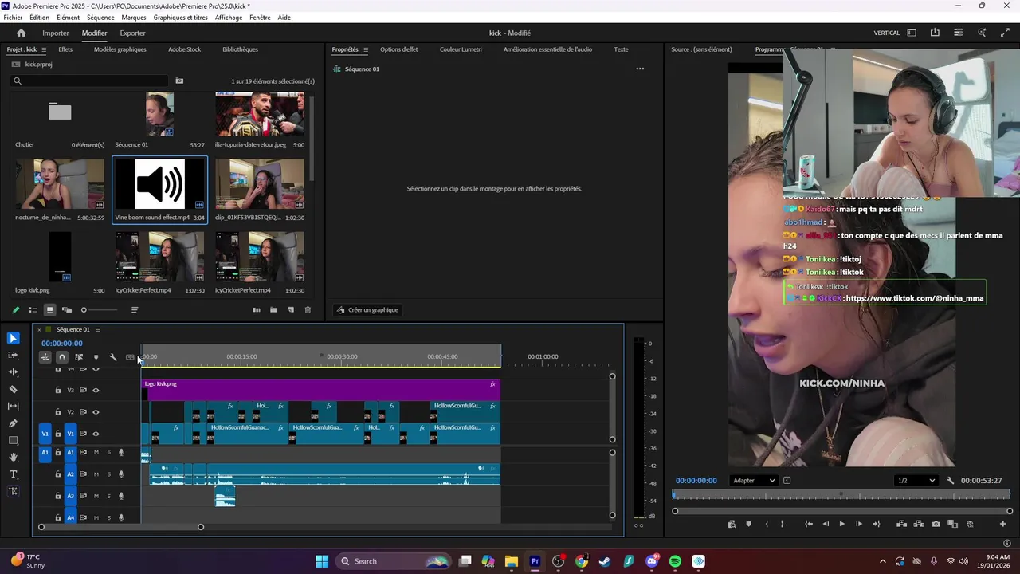
Task: Hide the V3 track with eye icon
Action: click(96, 391)
